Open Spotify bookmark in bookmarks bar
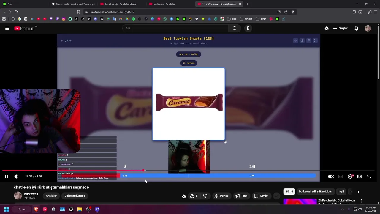Viewport: 380px width, 214px height. pos(133,19)
